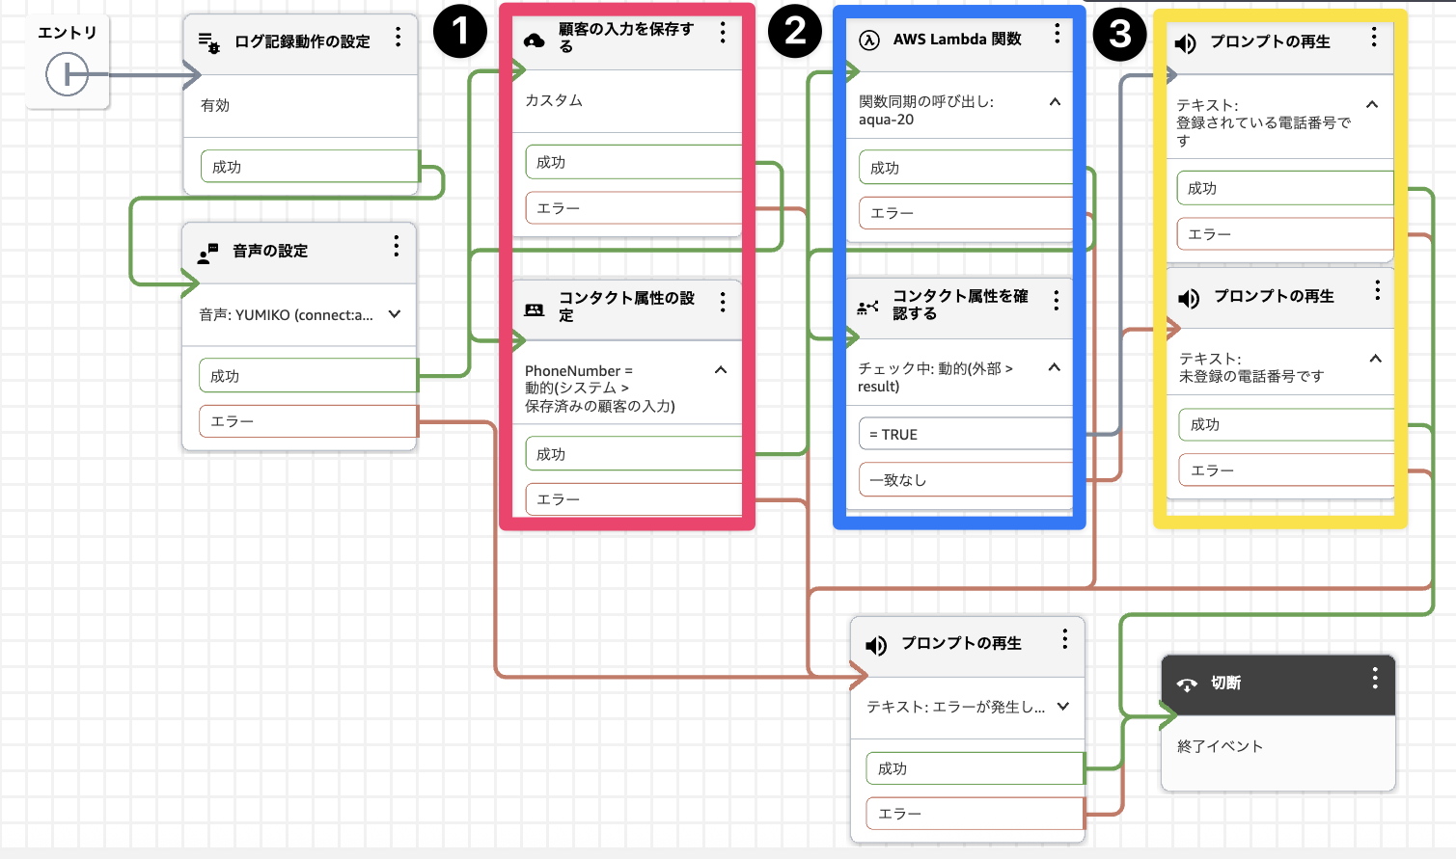Select the エラー output of コンタクト属性の設定
This screenshot has width=1456, height=859.
[634, 499]
